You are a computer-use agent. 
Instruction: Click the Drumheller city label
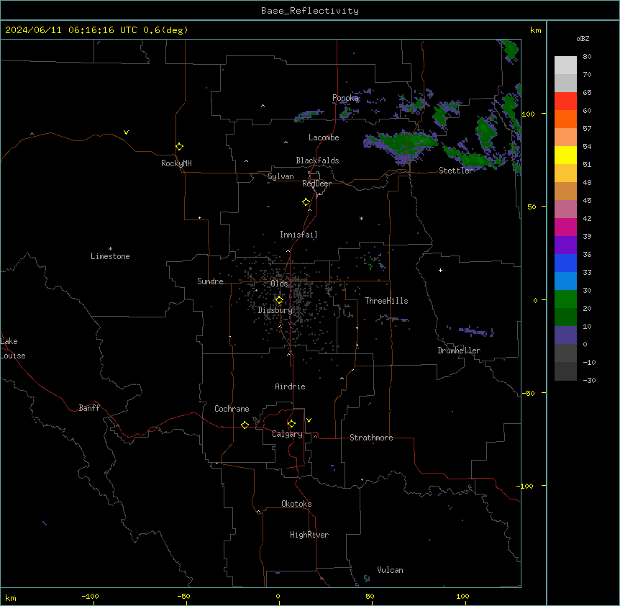pos(459,351)
